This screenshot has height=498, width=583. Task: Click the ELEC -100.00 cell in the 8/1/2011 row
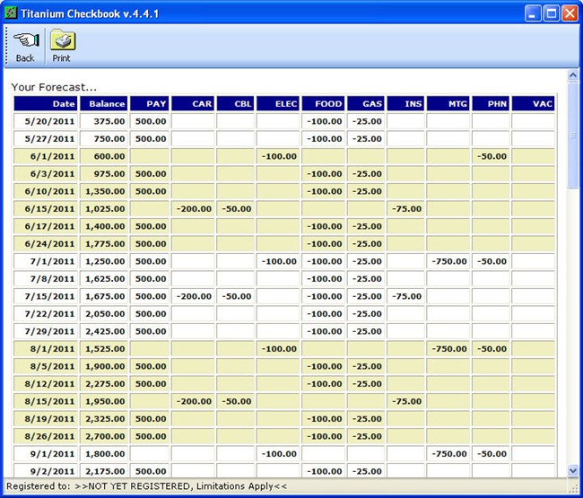[x=278, y=348]
